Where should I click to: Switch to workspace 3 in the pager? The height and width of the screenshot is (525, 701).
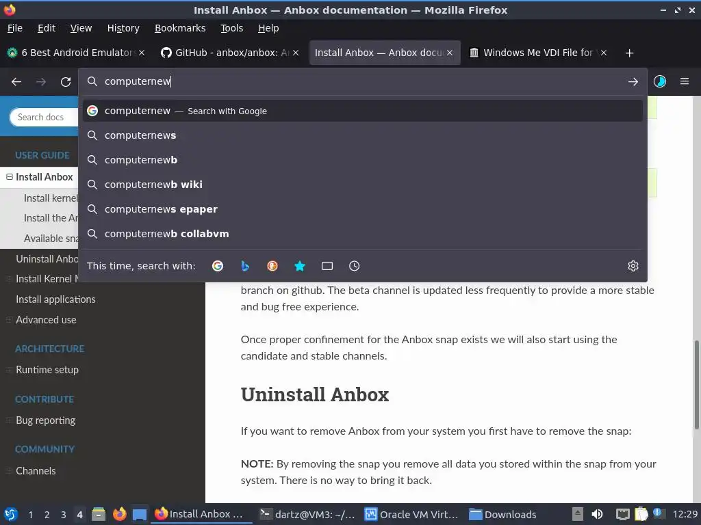tap(64, 515)
